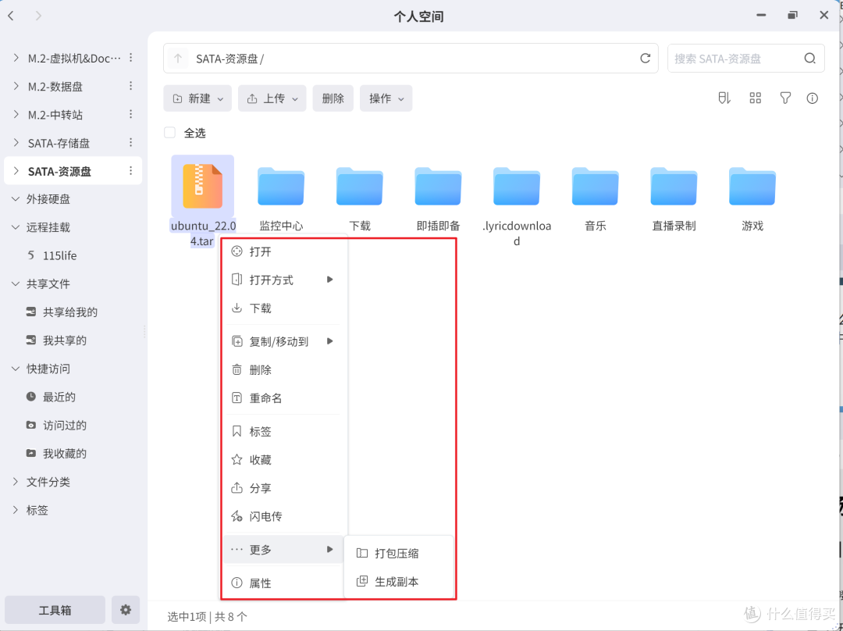Choose 标签 in context menu
The width and height of the screenshot is (843, 631).
click(283, 431)
